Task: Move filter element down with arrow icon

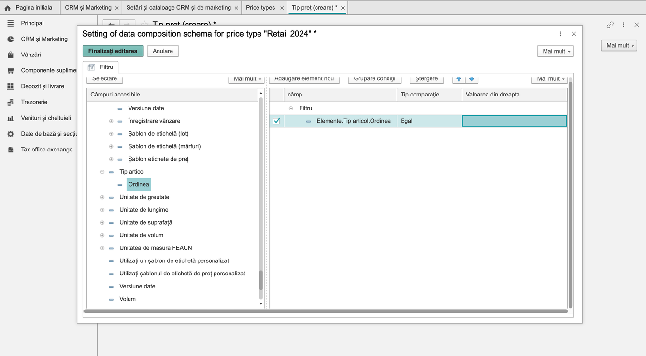Action: coord(472,79)
